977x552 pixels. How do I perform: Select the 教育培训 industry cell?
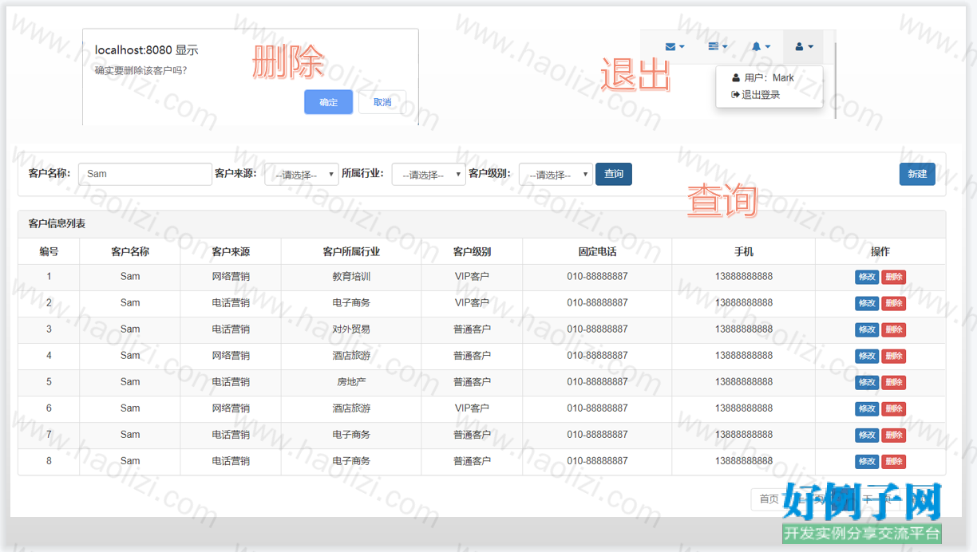point(351,277)
